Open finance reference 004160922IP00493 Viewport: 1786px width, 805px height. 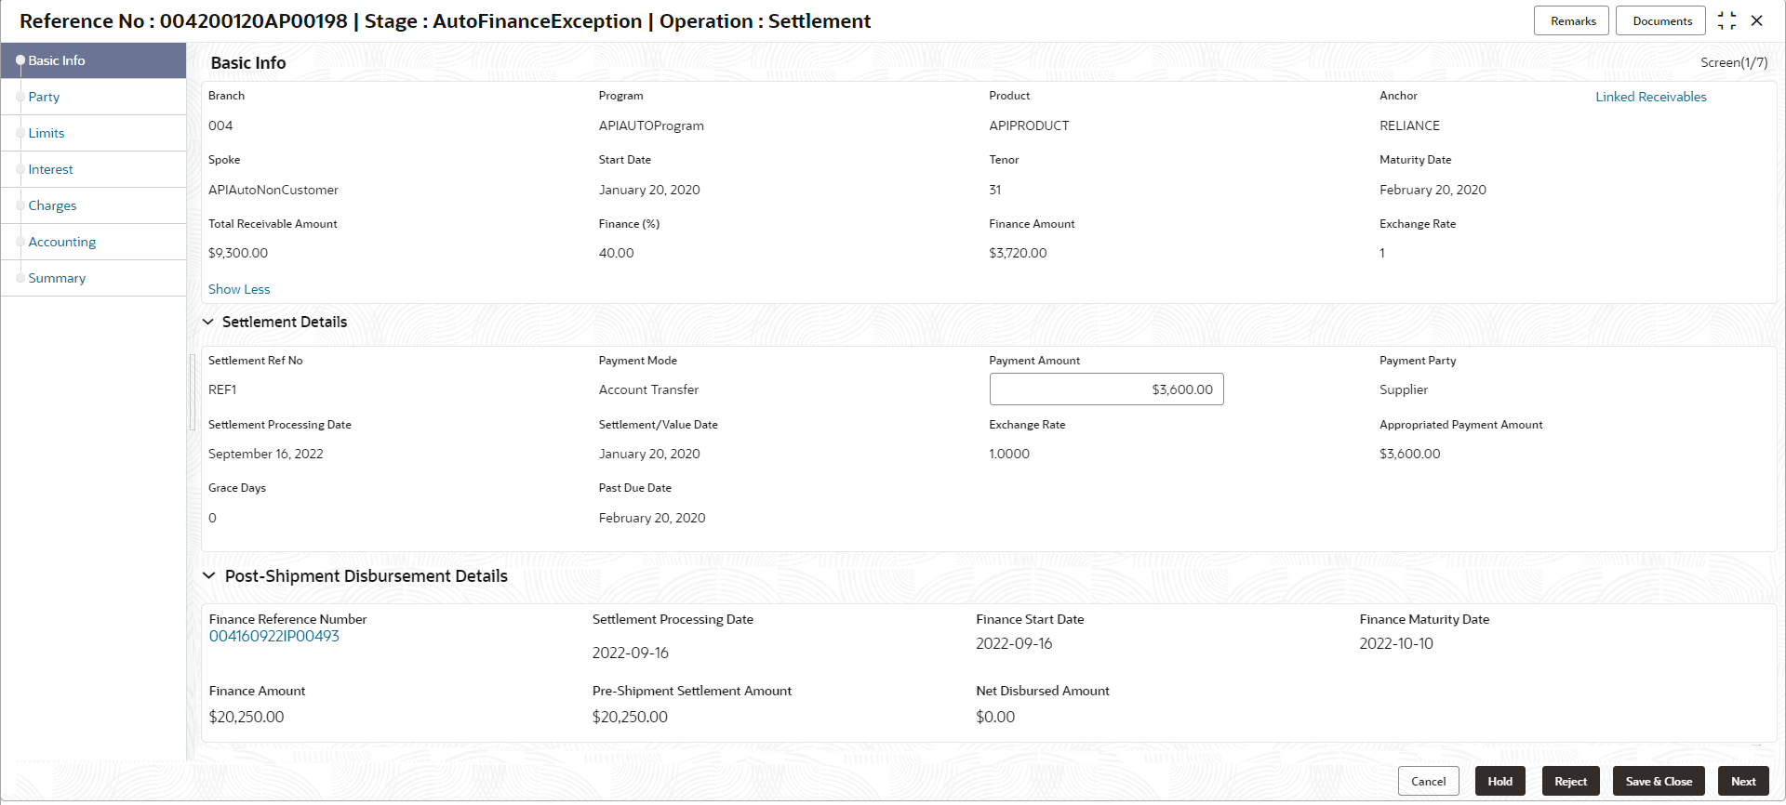pos(273,636)
